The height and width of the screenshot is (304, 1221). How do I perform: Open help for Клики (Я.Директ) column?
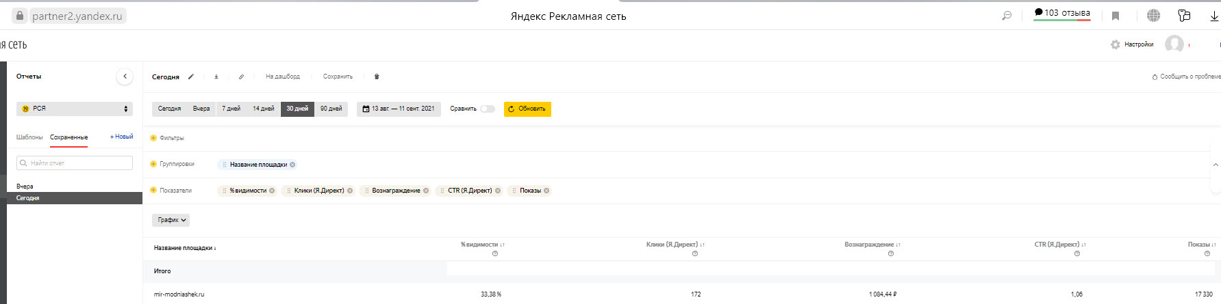tap(695, 253)
